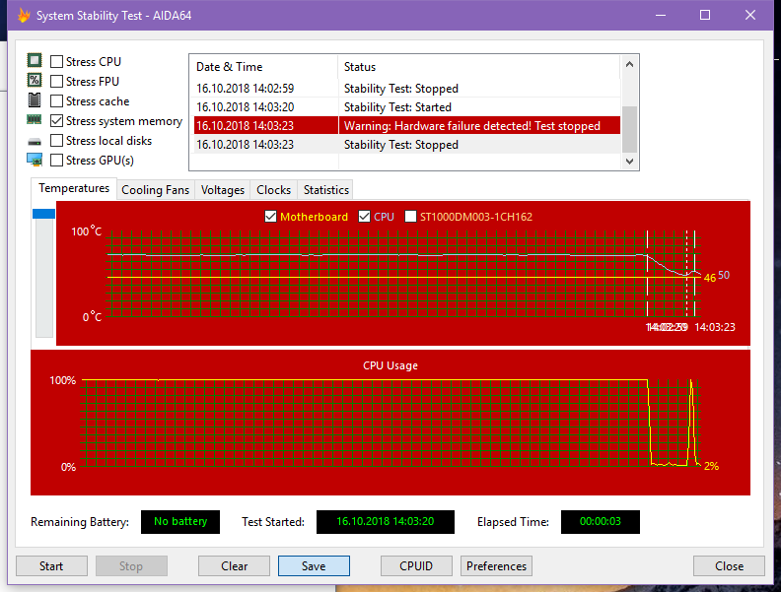Switch to the Temperatures tab
The image size is (781, 592).
(74, 188)
